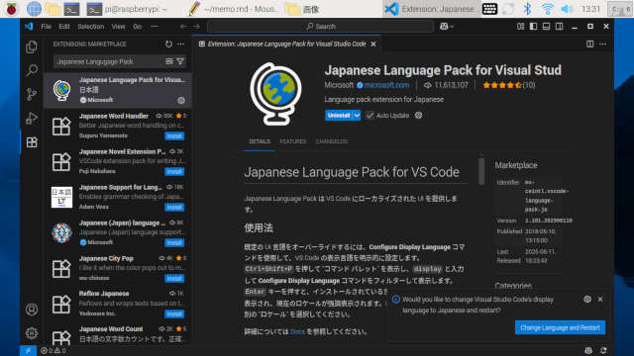
Task: Open the errors and warnings status item
Action: (x=53, y=351)
